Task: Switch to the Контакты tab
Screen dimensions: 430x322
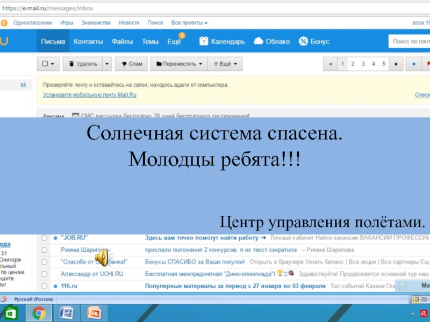Action: point(88,41)
